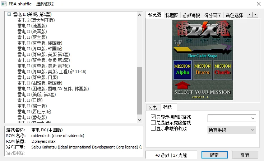Select 雷电 II (简单版, 德国版)
Image resolution: width=264 pixels, height=161 pixels.
coord(40,43)
